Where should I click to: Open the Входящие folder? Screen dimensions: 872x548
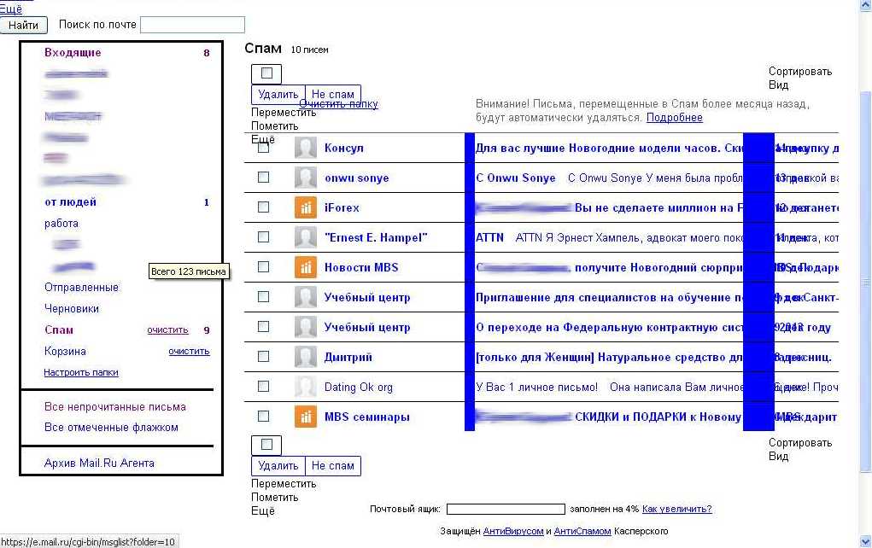[73, 53]
